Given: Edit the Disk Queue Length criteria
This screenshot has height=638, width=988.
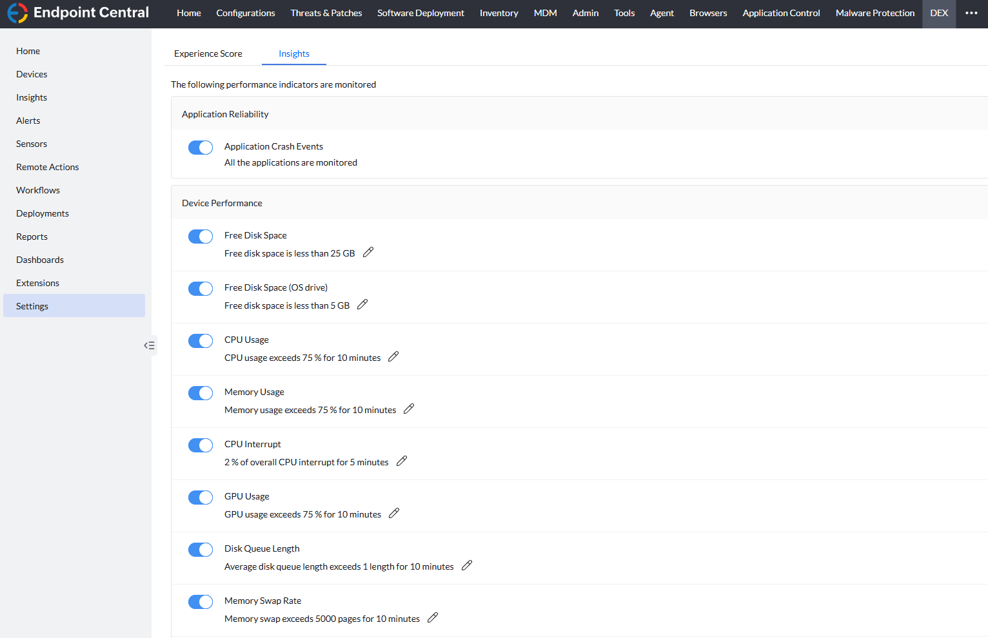Looking at the screenshot, I should (x=467, y=565).
